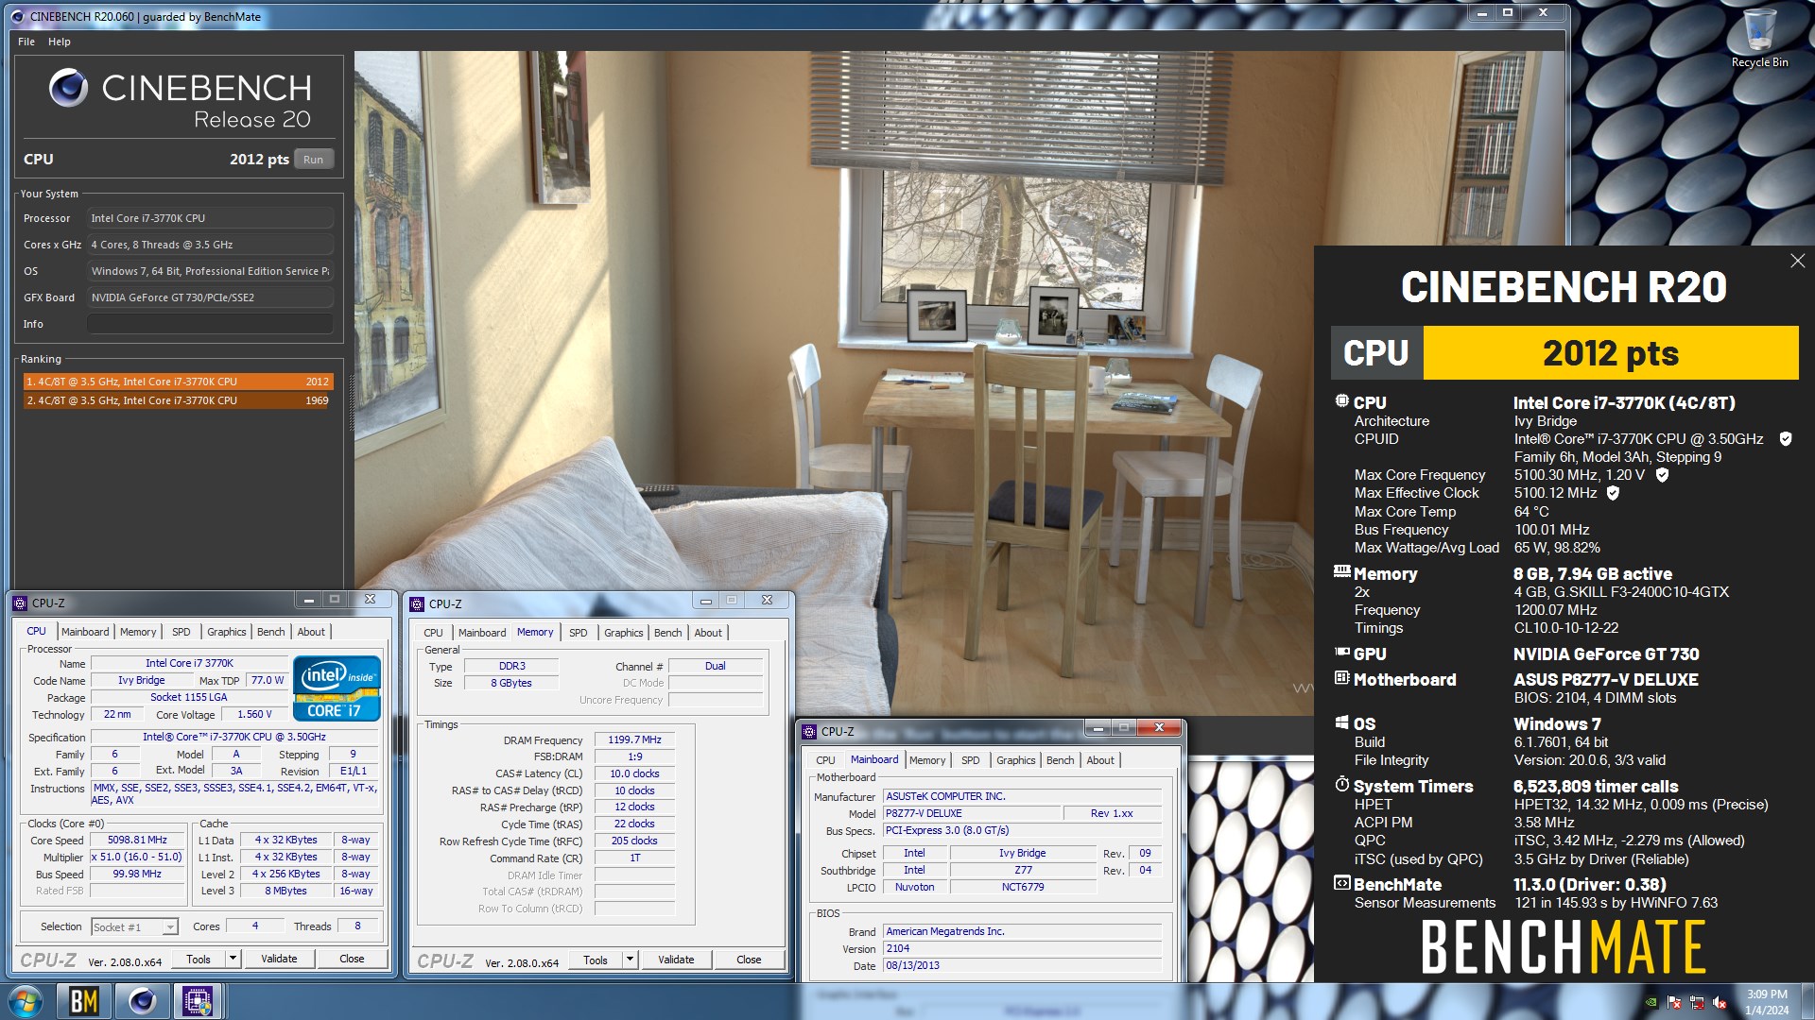This screenshot has width=1815, height=1020.
Task: Click the CPU chip icon in BenchMate panel
Action: (1341, 401)
